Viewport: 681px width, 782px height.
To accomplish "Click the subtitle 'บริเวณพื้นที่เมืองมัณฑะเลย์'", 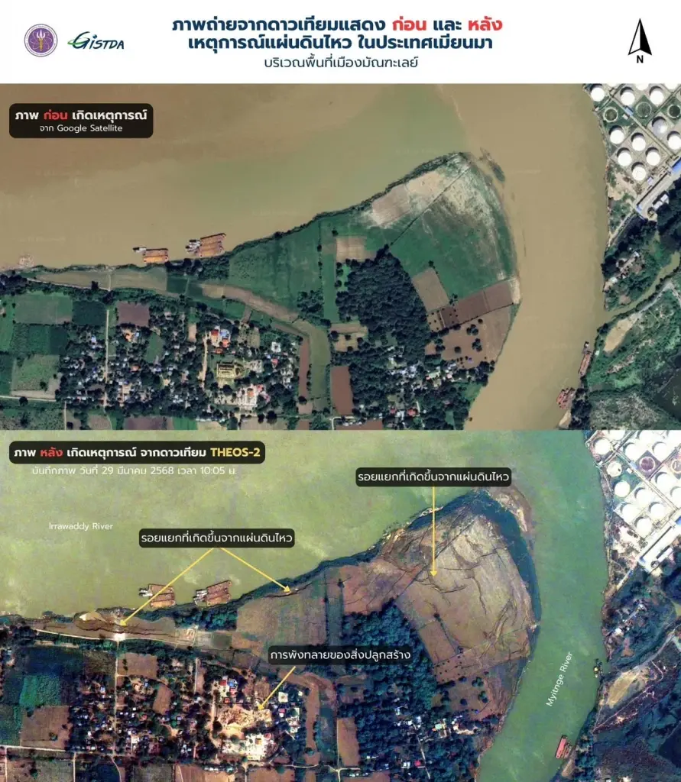I will point(341,63).
